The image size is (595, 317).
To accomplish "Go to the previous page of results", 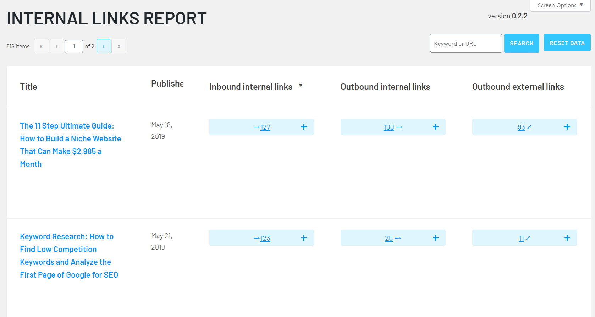I will (57, 46).
